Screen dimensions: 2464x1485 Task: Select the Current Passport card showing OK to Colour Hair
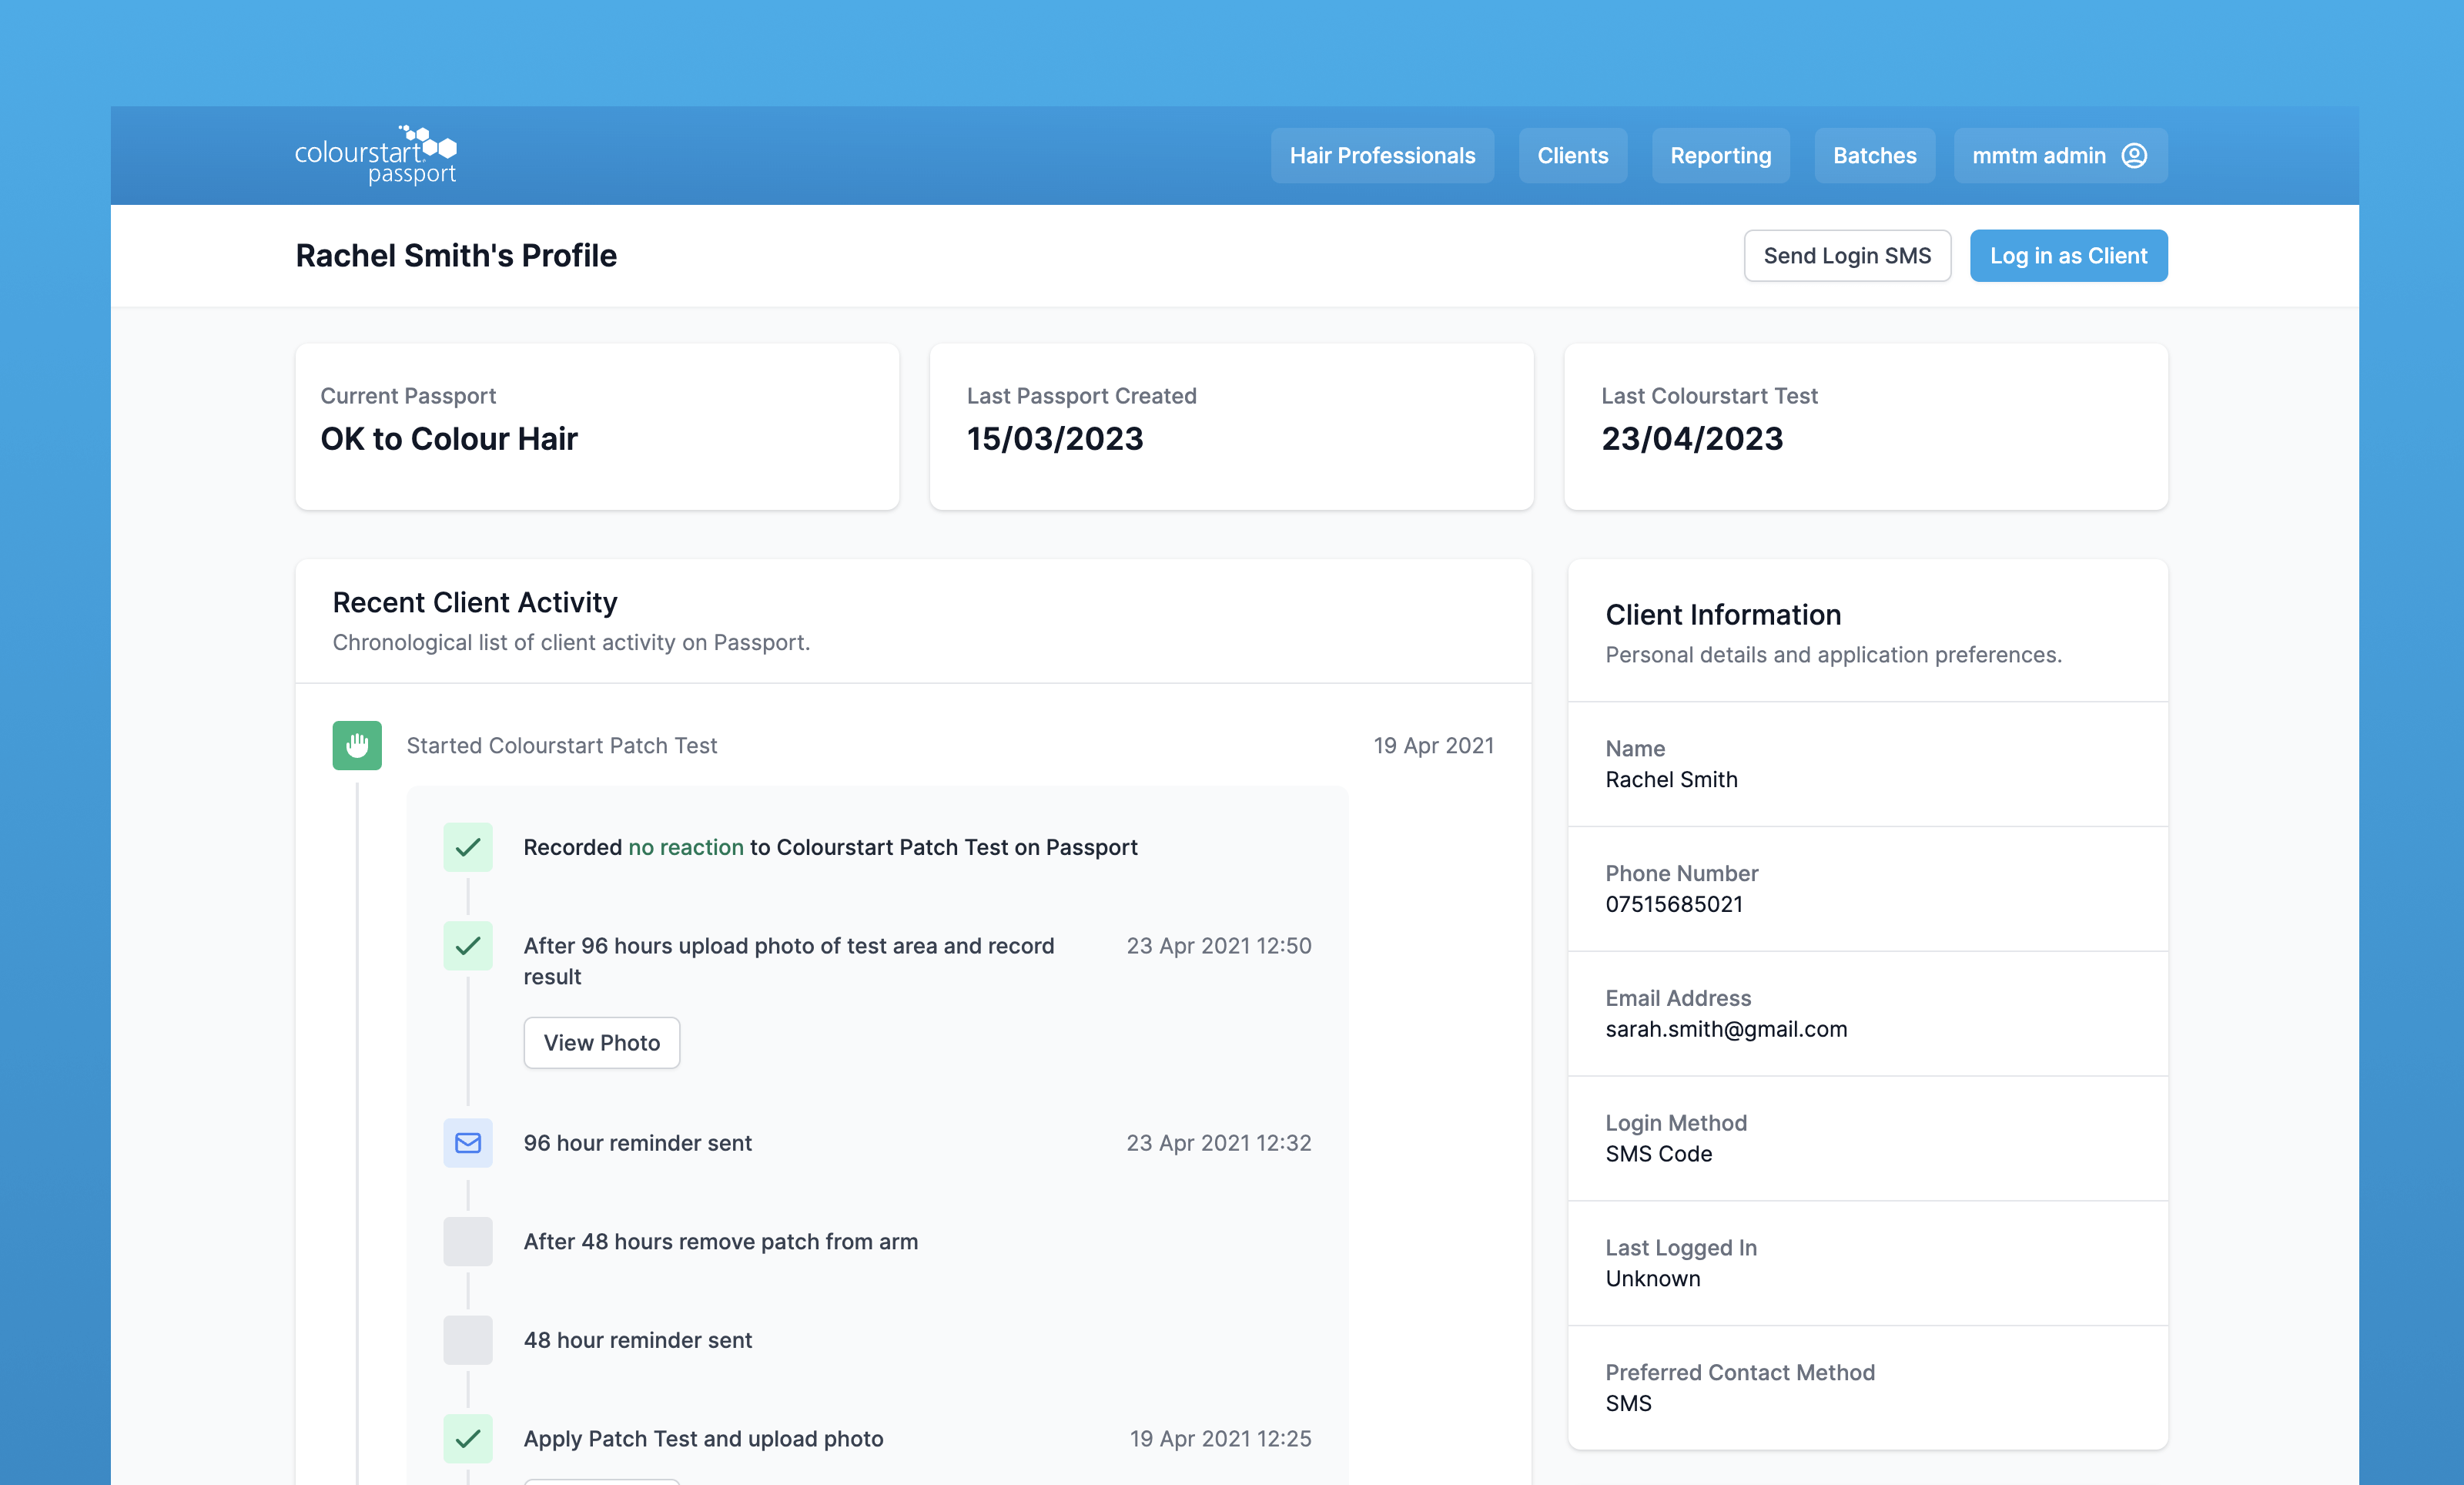597,427
